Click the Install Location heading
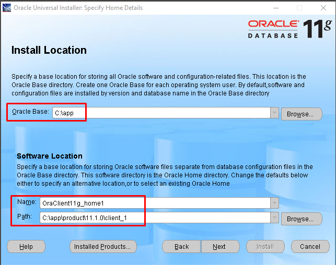 pyautogui.click(x=49, y=51)
